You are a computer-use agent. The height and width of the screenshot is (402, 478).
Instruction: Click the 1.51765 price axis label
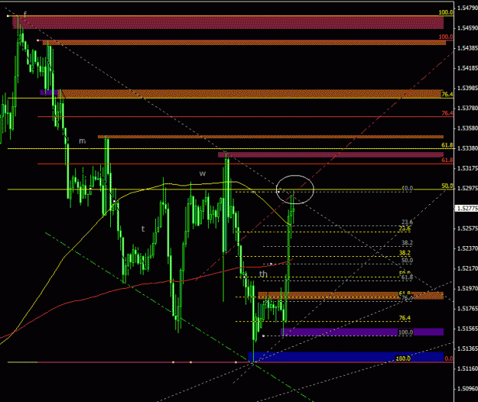tap(467, 309)
